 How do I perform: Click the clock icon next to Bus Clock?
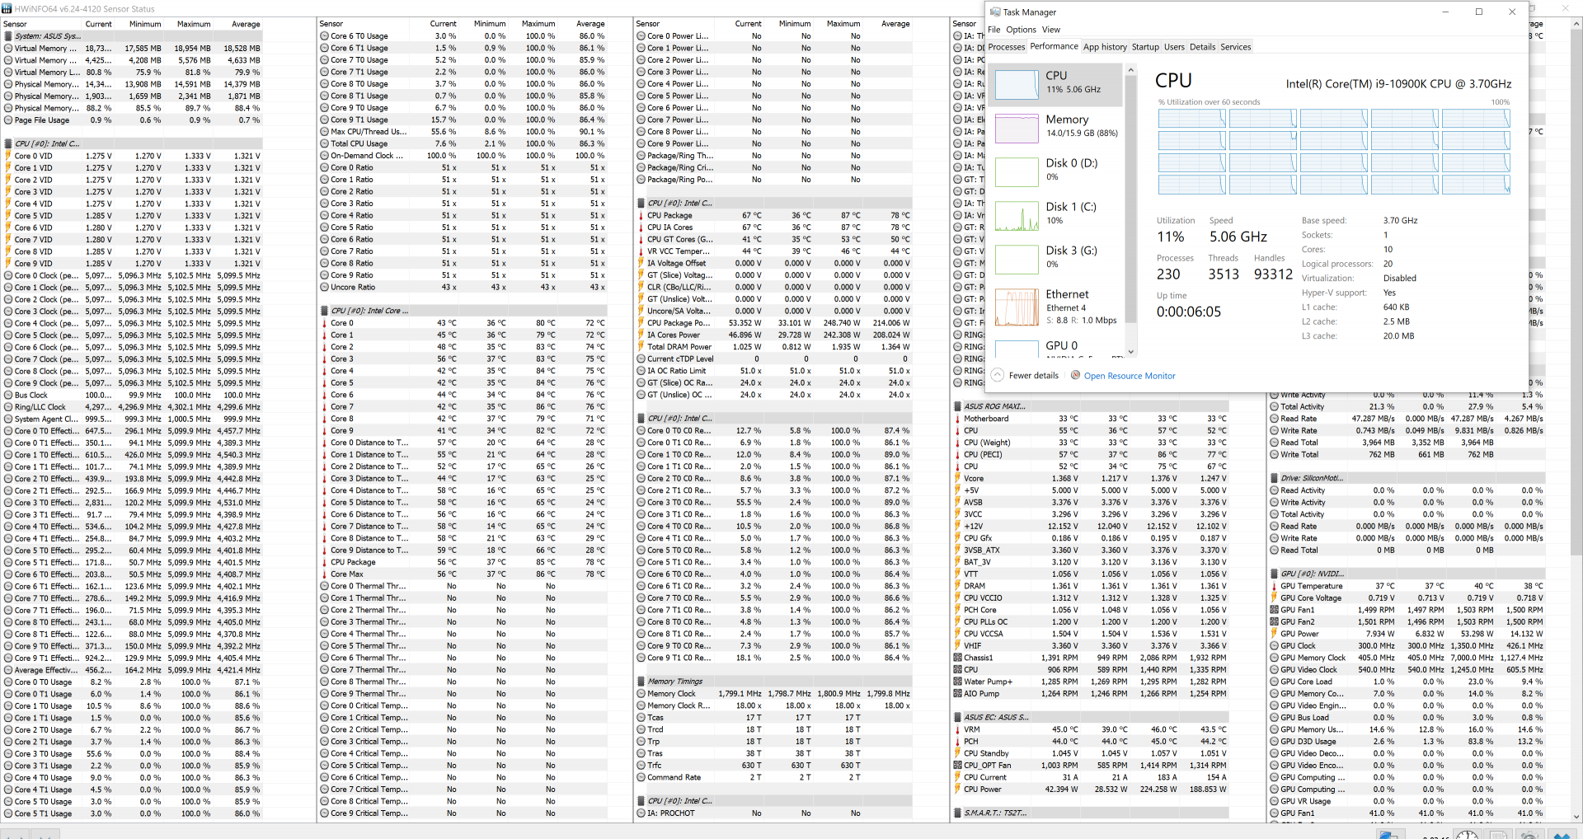(8, 395)
